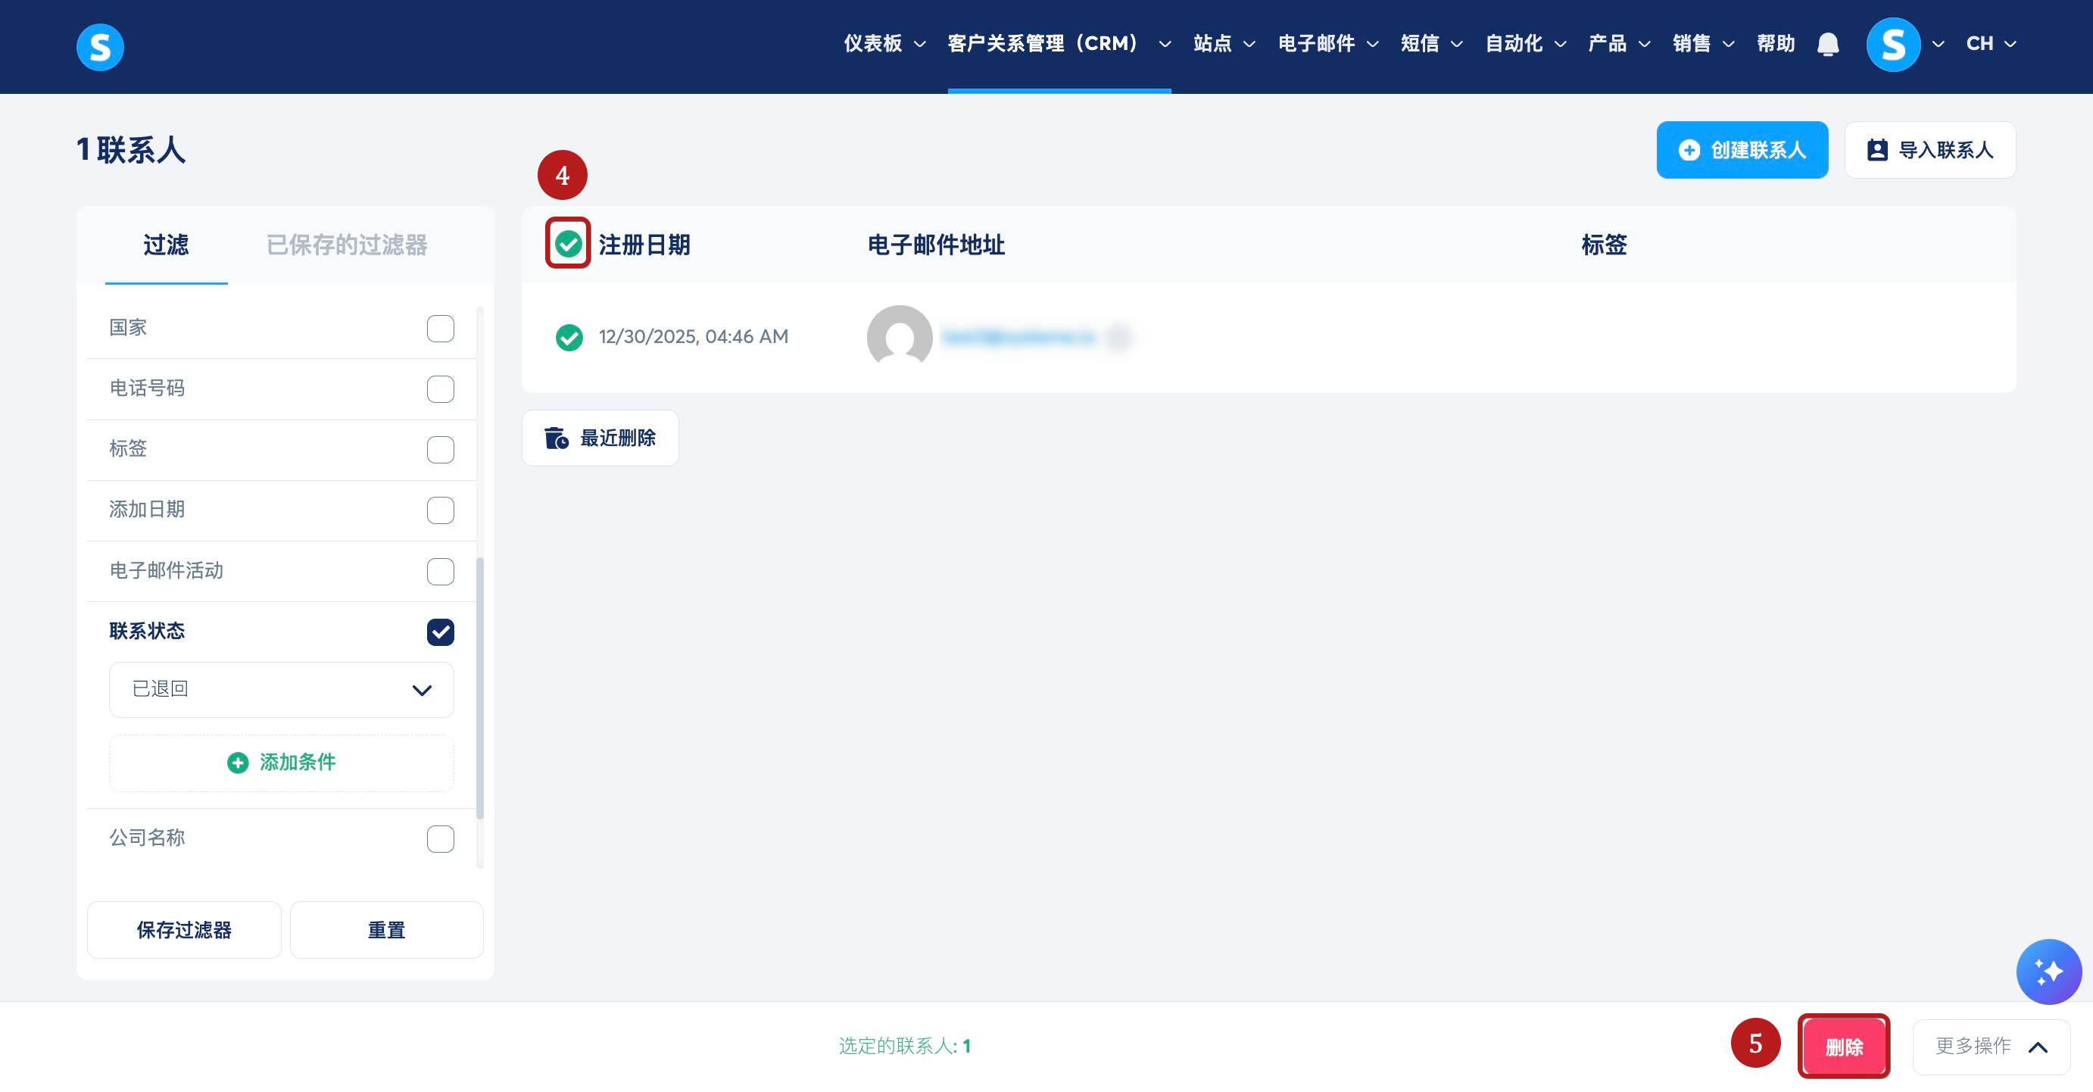This screenshot has width=2093, height=1092.
Task: Click the plus icon in 创建联系人
Action: click(1689, 150)
